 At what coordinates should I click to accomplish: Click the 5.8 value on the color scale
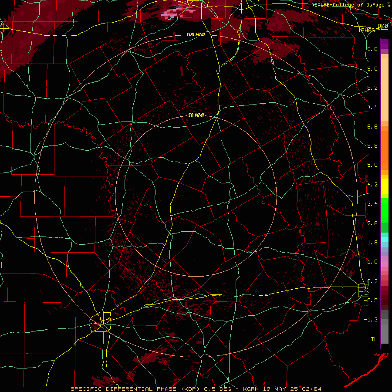tap(372, 146)
